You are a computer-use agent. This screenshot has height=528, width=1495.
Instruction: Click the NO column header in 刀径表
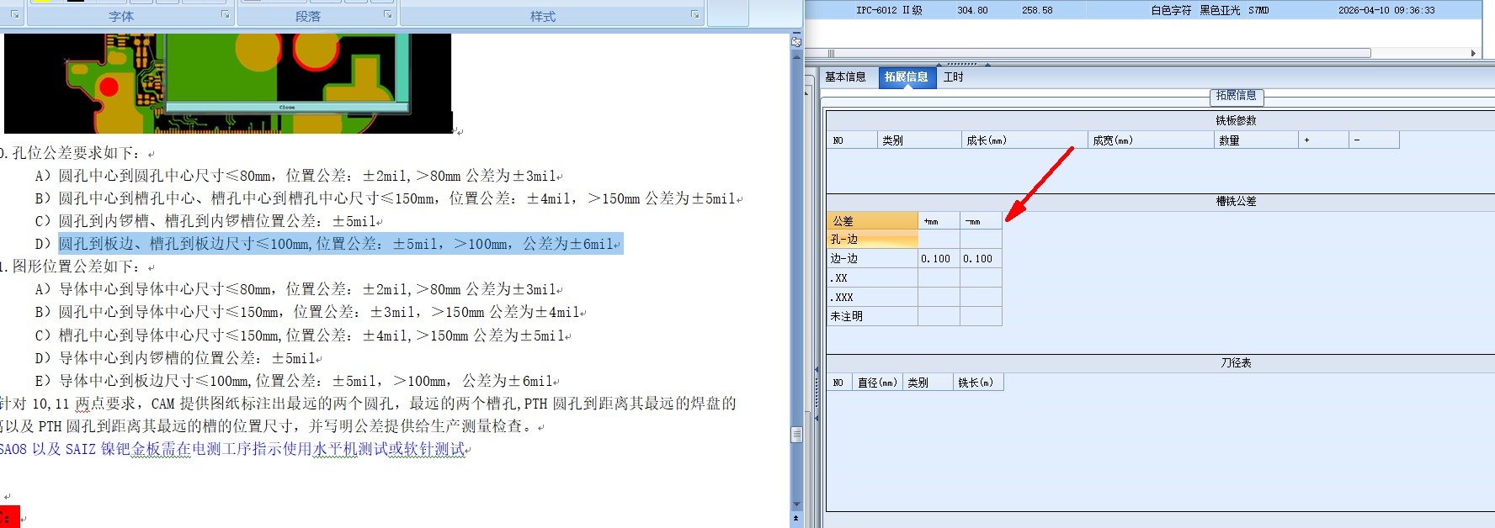839,383
